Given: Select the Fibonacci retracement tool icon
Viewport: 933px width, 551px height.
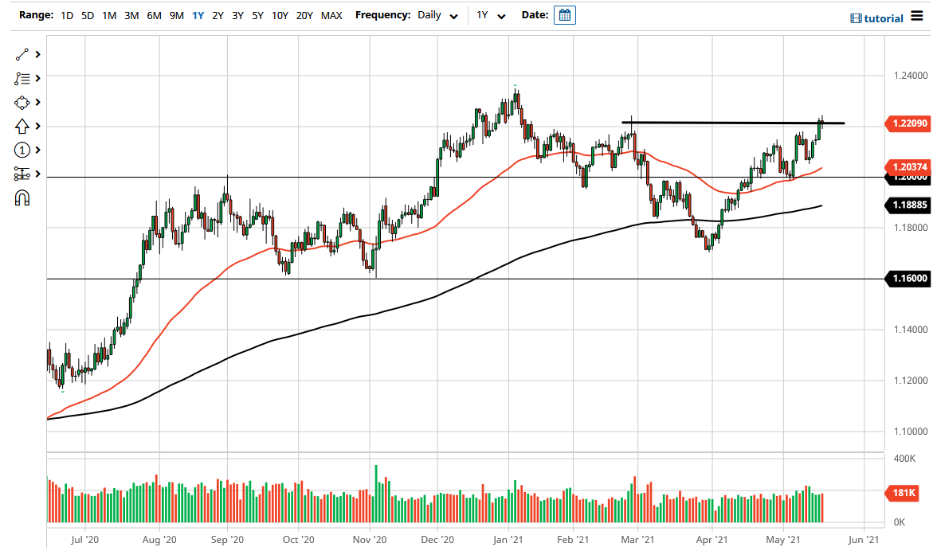Looking at the screenshot, I should (22, 79).
